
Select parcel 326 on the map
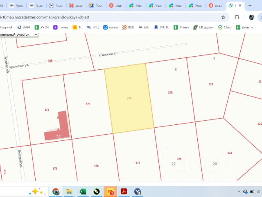179,159
